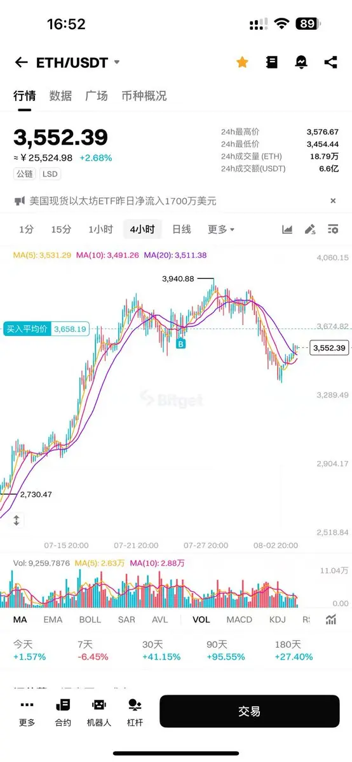The width and height of the screenshot is (352, 762).
Task: Tap the back arrow icon
Action: point(22,62)
